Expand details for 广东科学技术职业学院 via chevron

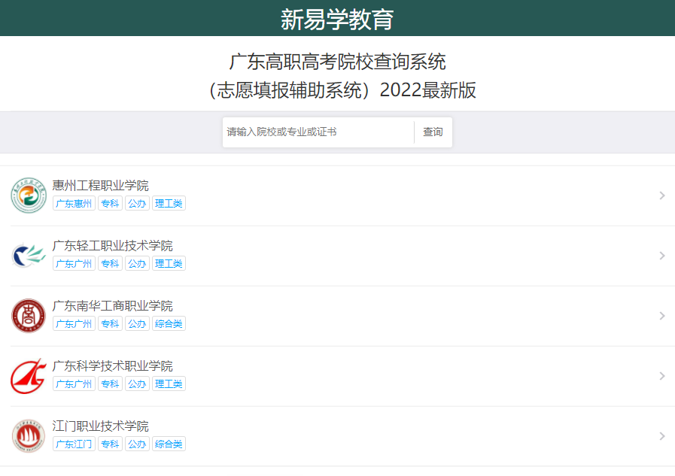point(662,375)
